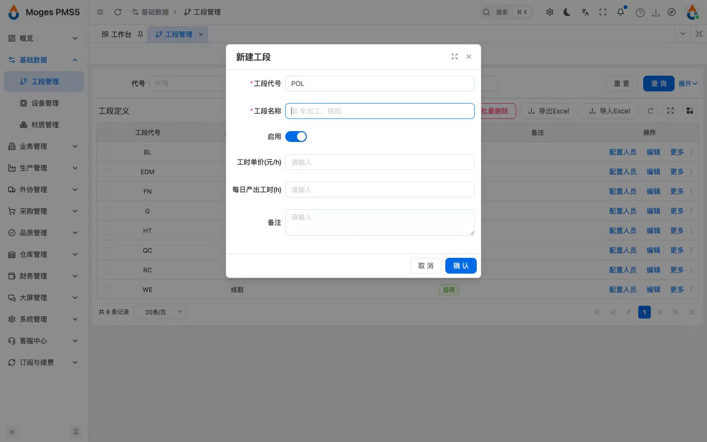
Task: Open the notifications bell
Action: click(621, 12)
